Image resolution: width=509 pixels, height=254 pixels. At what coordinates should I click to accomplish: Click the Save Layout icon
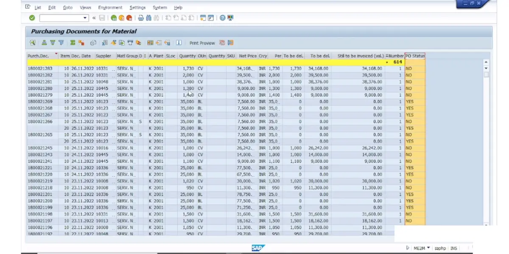167,43
